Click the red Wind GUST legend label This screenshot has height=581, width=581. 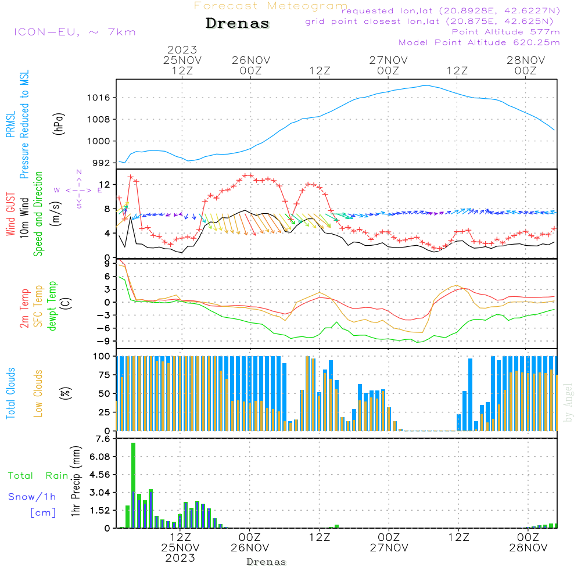pos(10,214)
